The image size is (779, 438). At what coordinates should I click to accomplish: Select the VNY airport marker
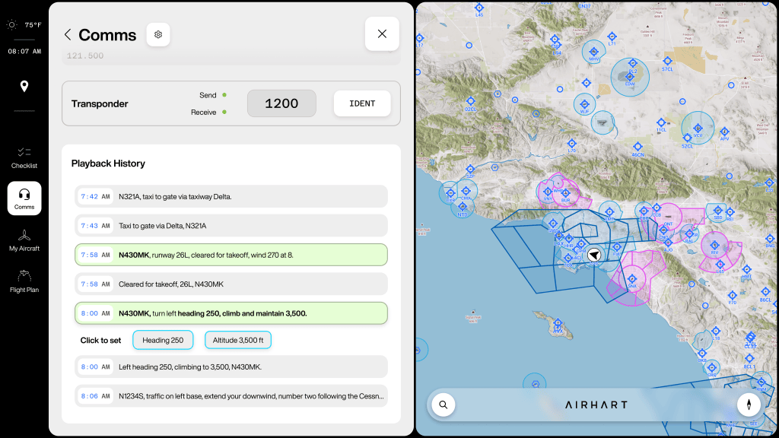(548, 192)
